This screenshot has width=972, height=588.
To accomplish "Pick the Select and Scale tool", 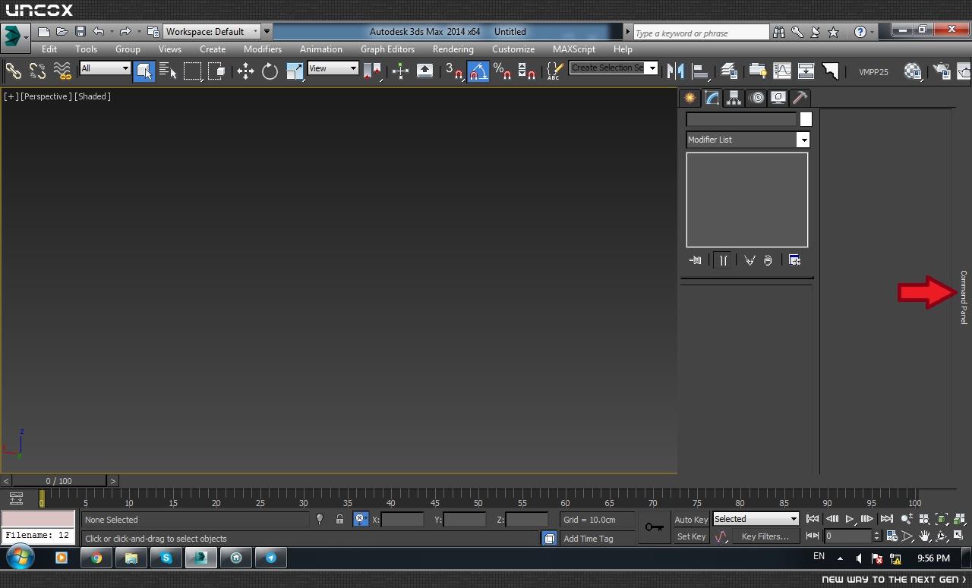I will (x=295, y=71).
